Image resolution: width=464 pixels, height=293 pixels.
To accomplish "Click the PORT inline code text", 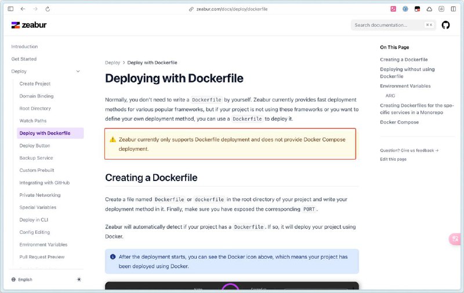I will click(x=309, y=209).
